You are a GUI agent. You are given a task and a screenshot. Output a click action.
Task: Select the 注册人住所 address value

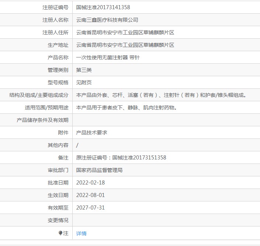pos(125,32)
